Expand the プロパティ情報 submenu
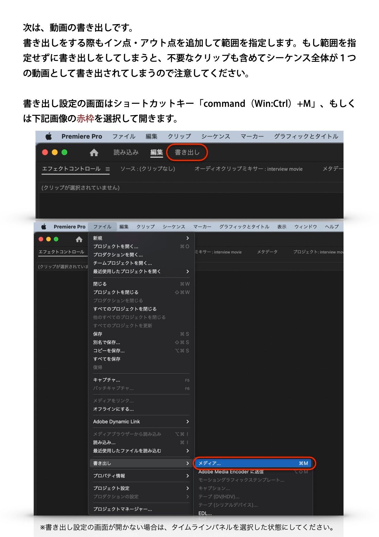 click(x=141, y=476)
